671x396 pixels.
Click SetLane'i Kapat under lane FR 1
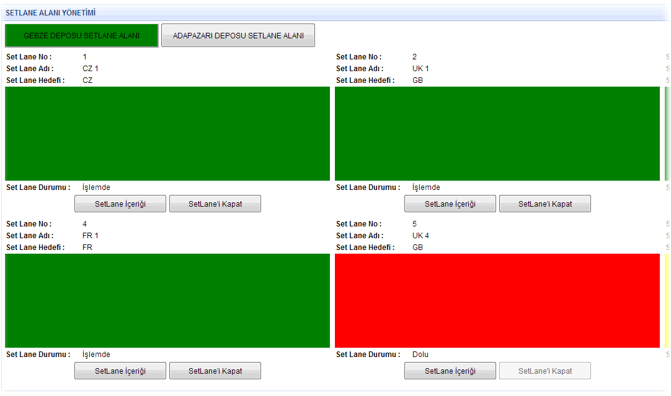(215, 371)
